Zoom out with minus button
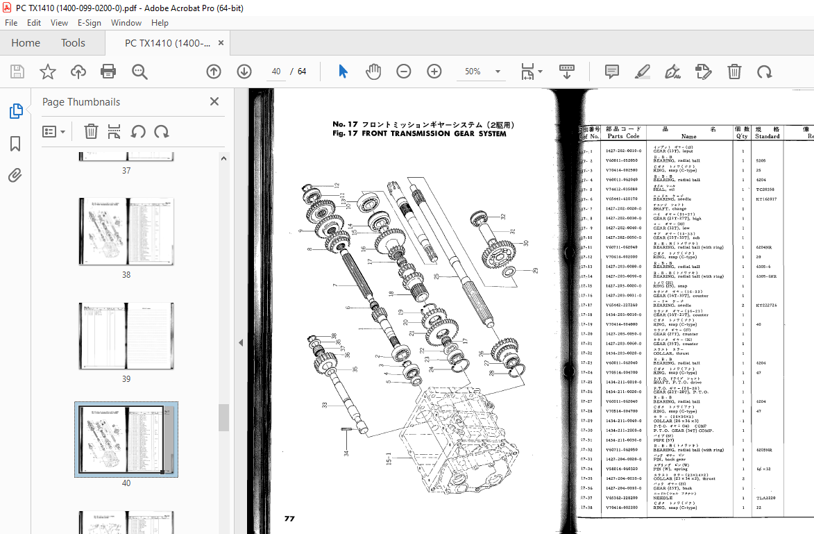 coord(403,72)
